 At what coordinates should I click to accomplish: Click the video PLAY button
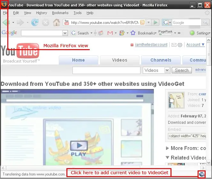click(x=79, y=145)
